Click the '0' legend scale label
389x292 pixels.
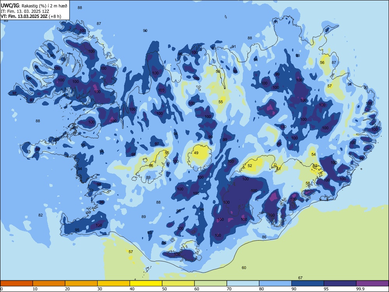[x=2, y=289]
